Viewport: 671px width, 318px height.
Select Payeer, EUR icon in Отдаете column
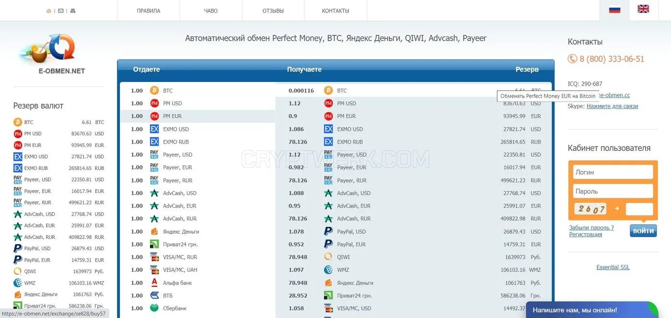tap(154, 167)
